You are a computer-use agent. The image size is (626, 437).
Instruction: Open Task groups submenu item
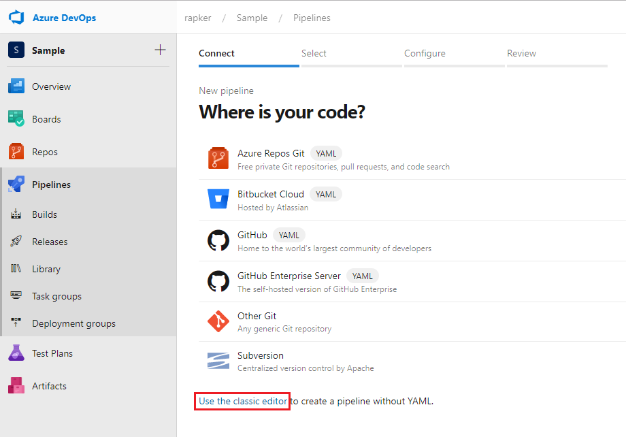point(57,296)
